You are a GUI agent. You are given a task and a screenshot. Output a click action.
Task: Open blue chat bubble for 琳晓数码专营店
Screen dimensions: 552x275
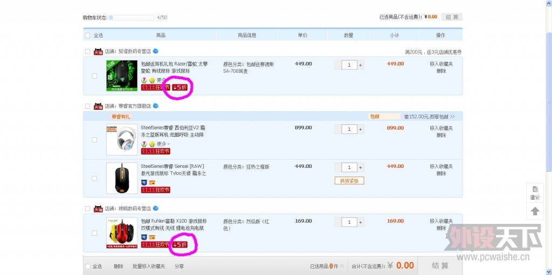156,208
